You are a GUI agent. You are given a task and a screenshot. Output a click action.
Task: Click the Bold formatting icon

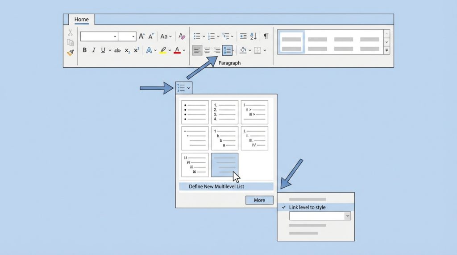(x=84, y=50)
